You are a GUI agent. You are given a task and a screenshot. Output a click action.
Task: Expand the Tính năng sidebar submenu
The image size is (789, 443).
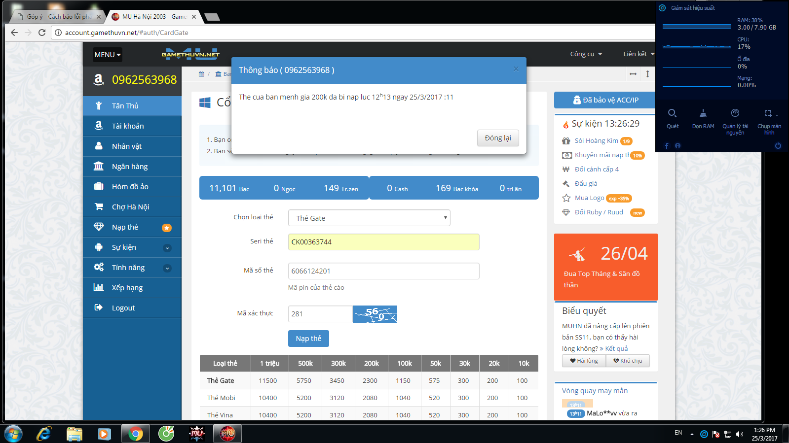click(167, 268)
